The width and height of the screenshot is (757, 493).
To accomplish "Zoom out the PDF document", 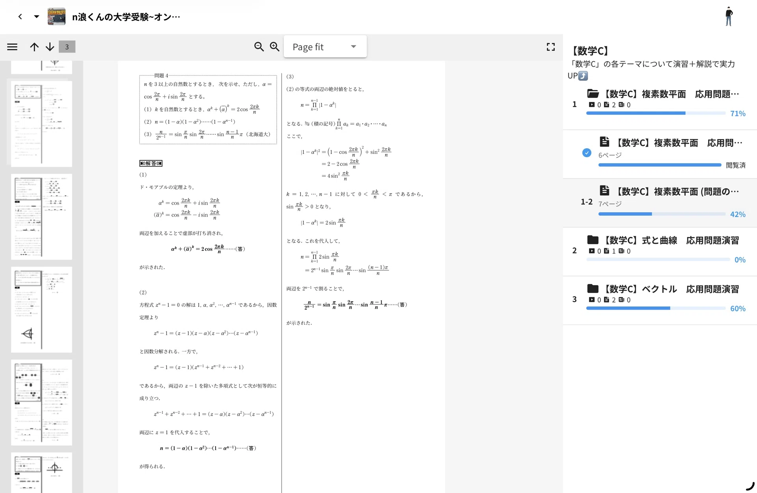I will coord(259,47).
